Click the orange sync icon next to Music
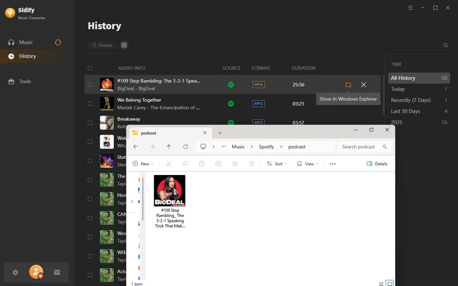The height and width of the screenshot is (286, 458). click(x=58, y=42)
